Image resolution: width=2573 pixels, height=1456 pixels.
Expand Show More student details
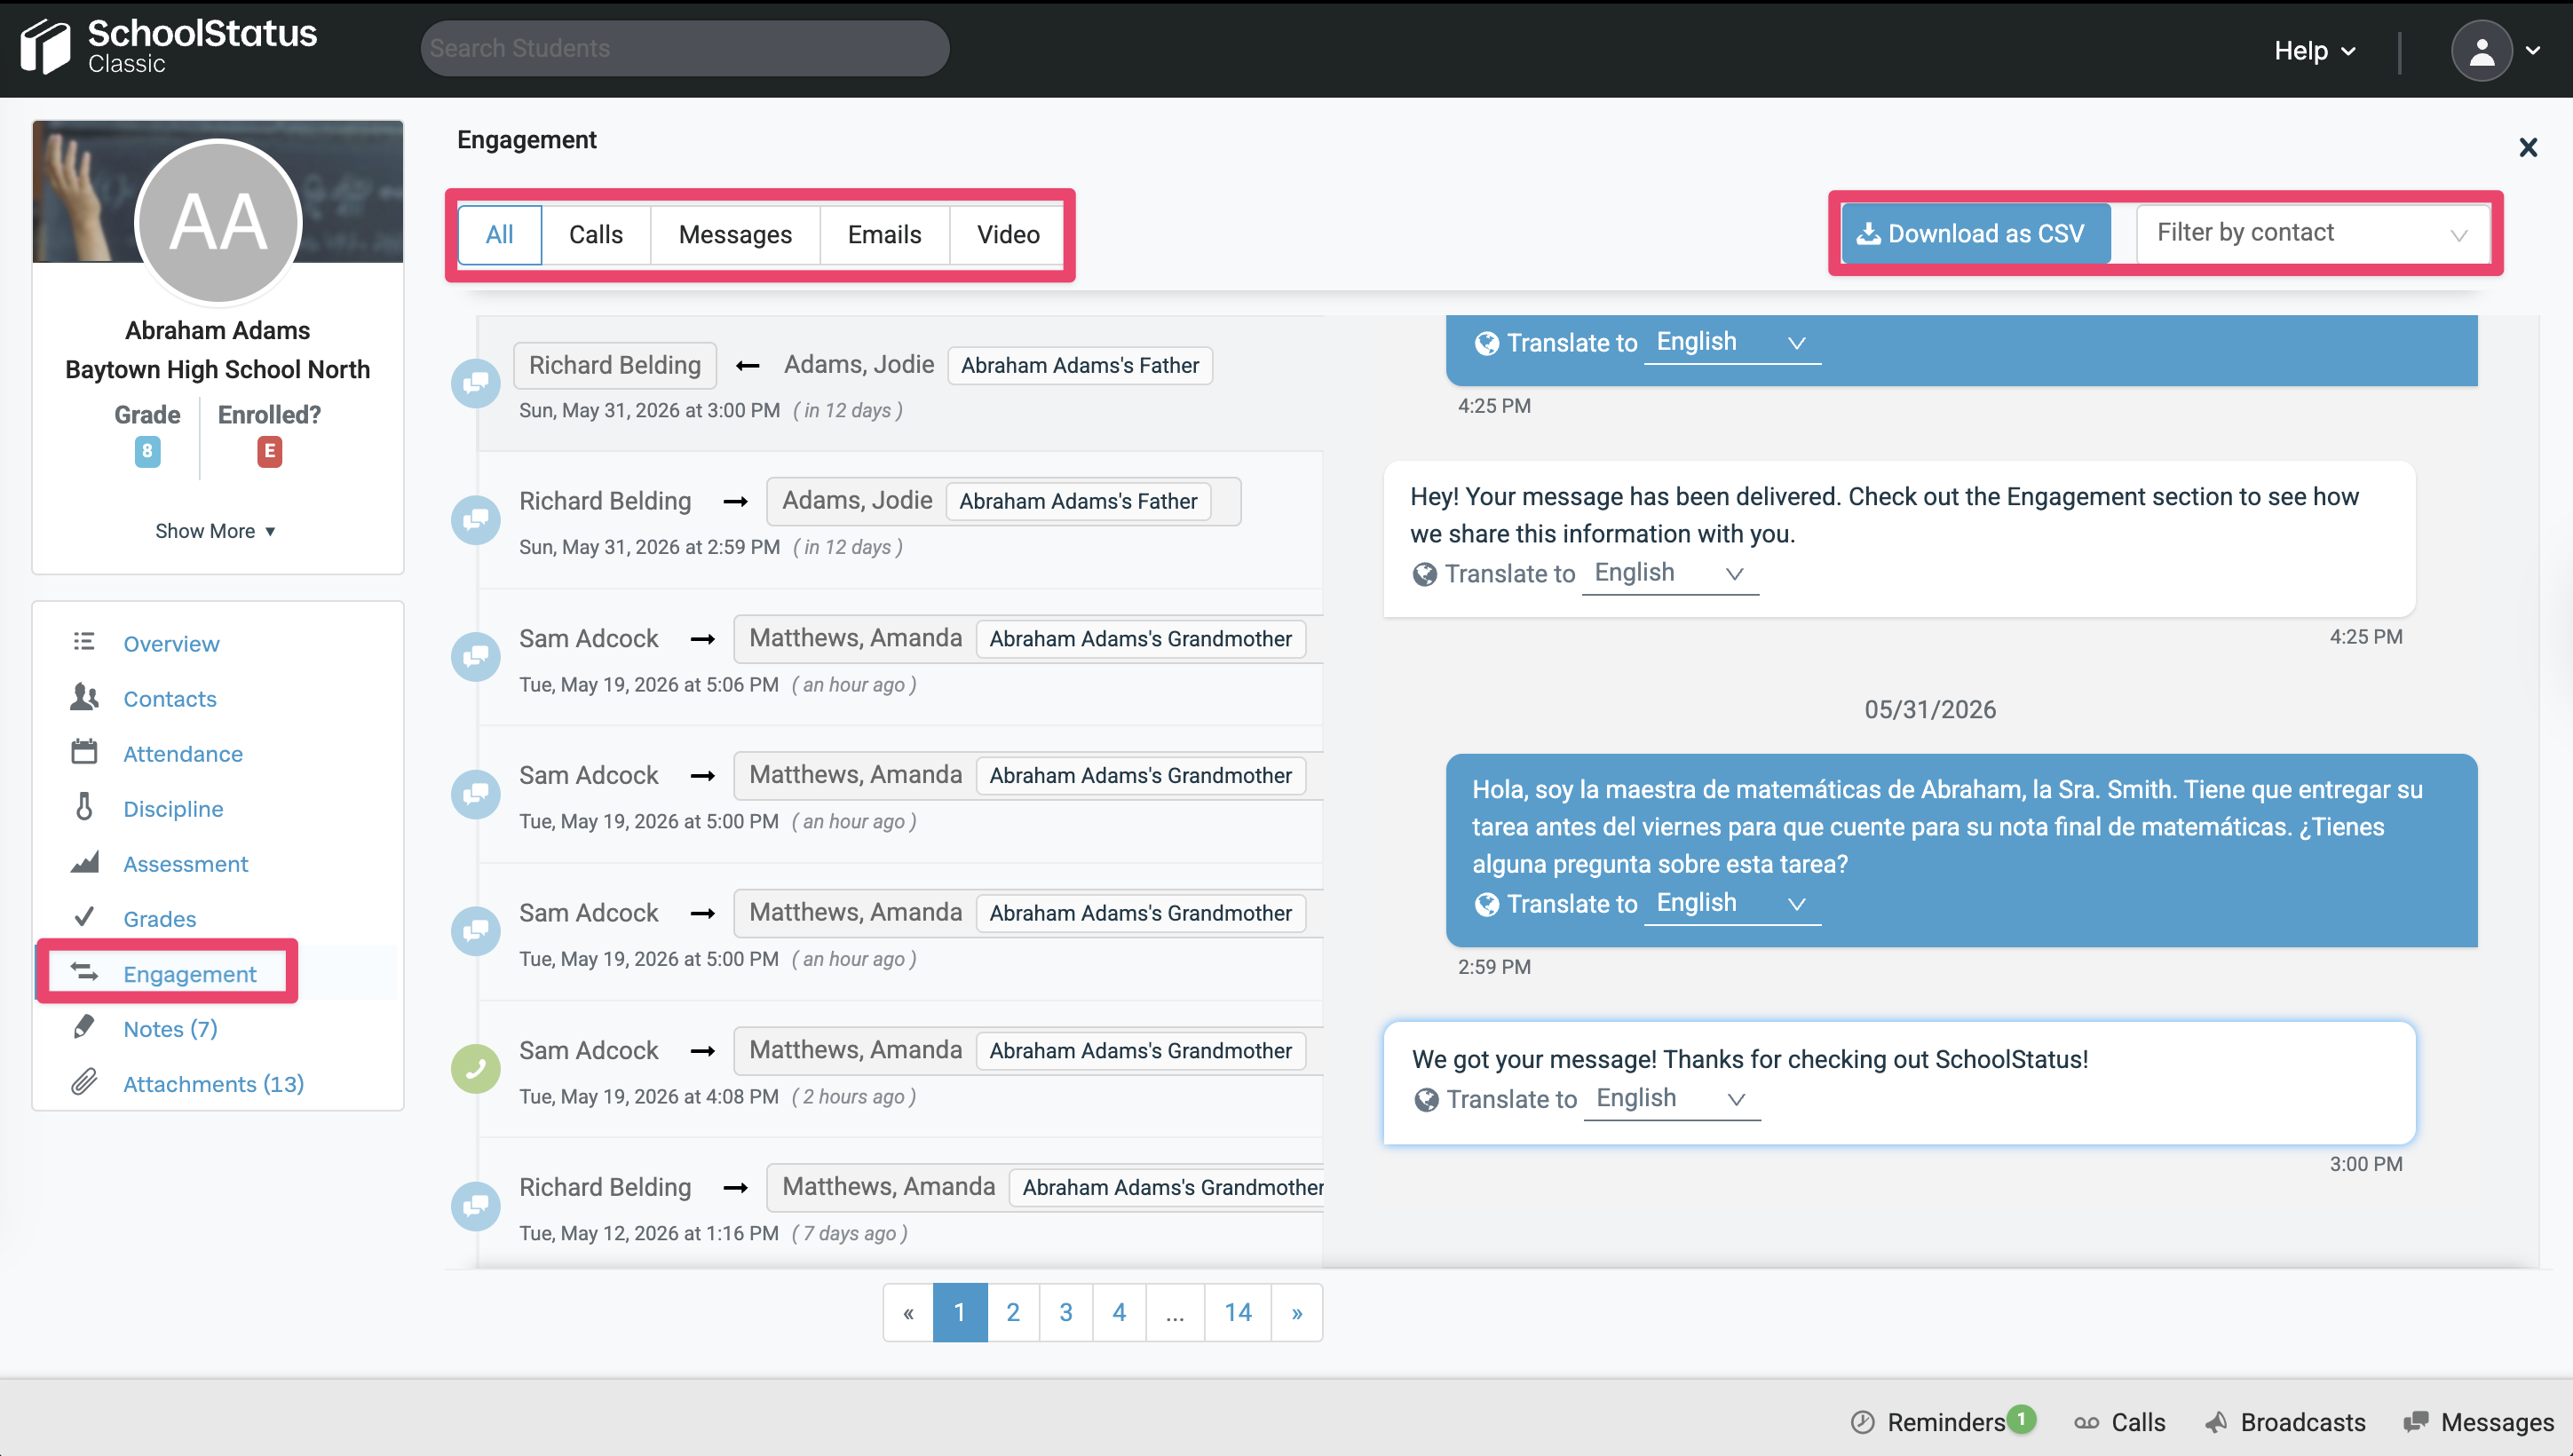[215, 531]
